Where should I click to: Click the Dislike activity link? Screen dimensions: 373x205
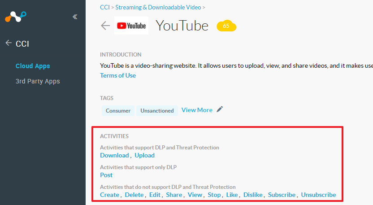253,195
